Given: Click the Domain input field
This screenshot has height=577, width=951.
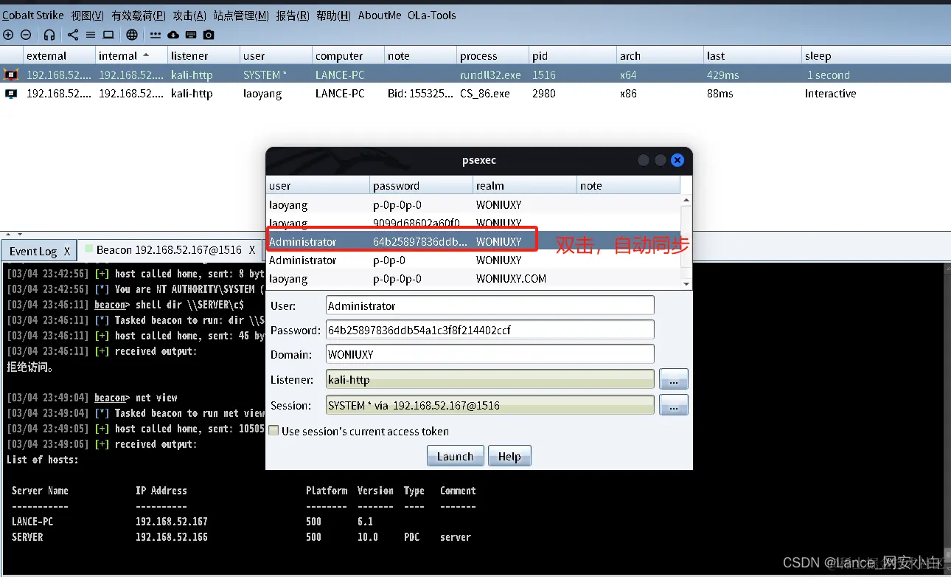Looking at the screenshot, I should click(x=490, y=354).
